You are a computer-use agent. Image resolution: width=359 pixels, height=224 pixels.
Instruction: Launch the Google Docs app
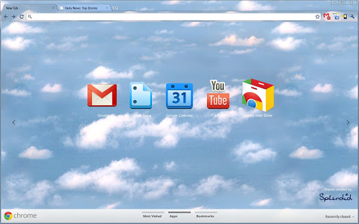(x=141, y=95)
